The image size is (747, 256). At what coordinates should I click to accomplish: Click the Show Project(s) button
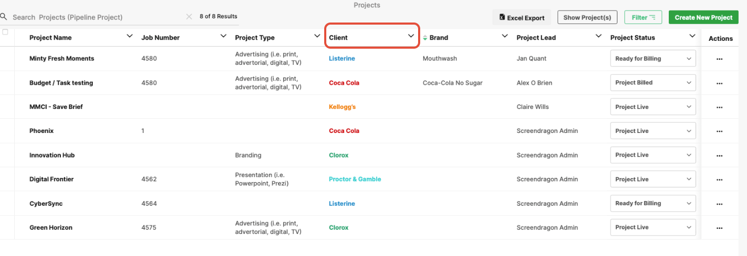587,17
